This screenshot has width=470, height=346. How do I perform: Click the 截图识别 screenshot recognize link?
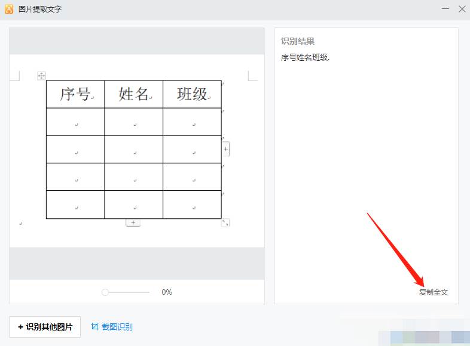117,327
